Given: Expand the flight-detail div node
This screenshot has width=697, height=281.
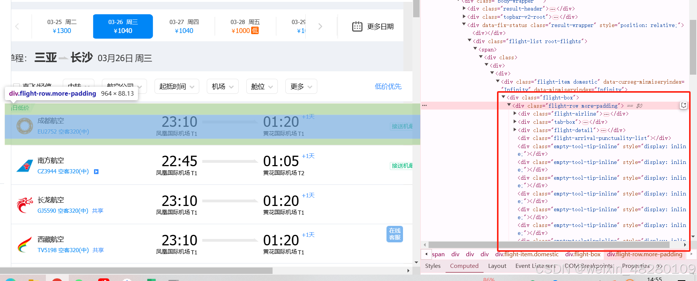Looking at the screenshot, I should pyautogui.click(x=515, y=130).
